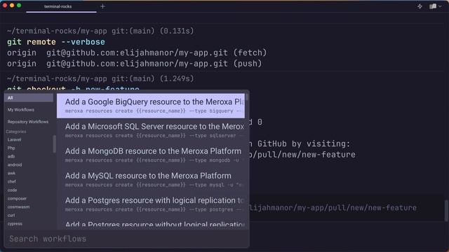Select the composer category
Screen dimensions: 449x252
[17, 198]
